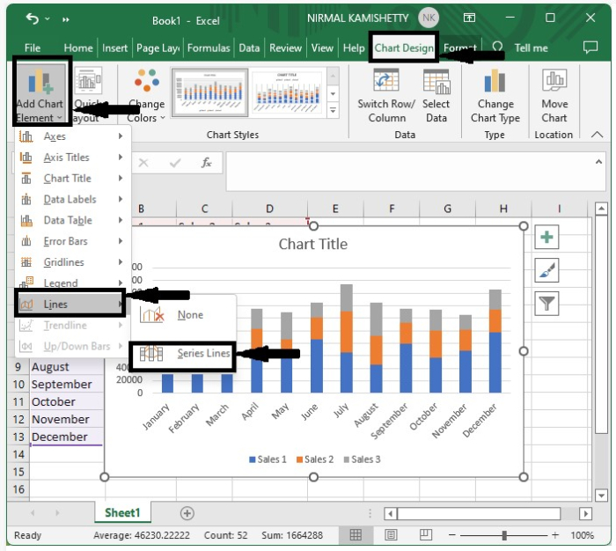616x551 pixels.
Task: Select column F header
Action: tap(392, 209)
